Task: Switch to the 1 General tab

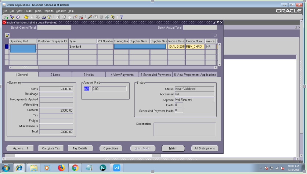Action: pos(22,75)
